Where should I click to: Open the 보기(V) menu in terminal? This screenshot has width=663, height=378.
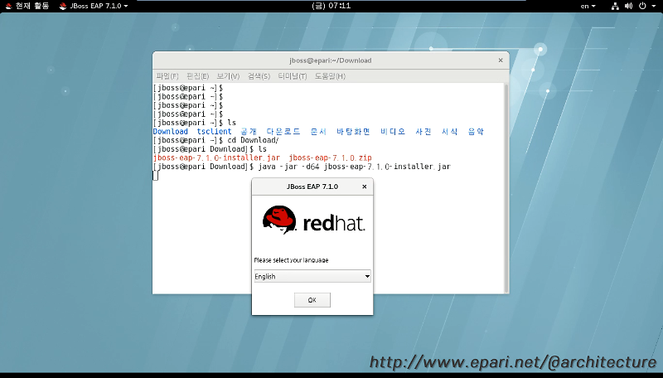click(229, 76)
